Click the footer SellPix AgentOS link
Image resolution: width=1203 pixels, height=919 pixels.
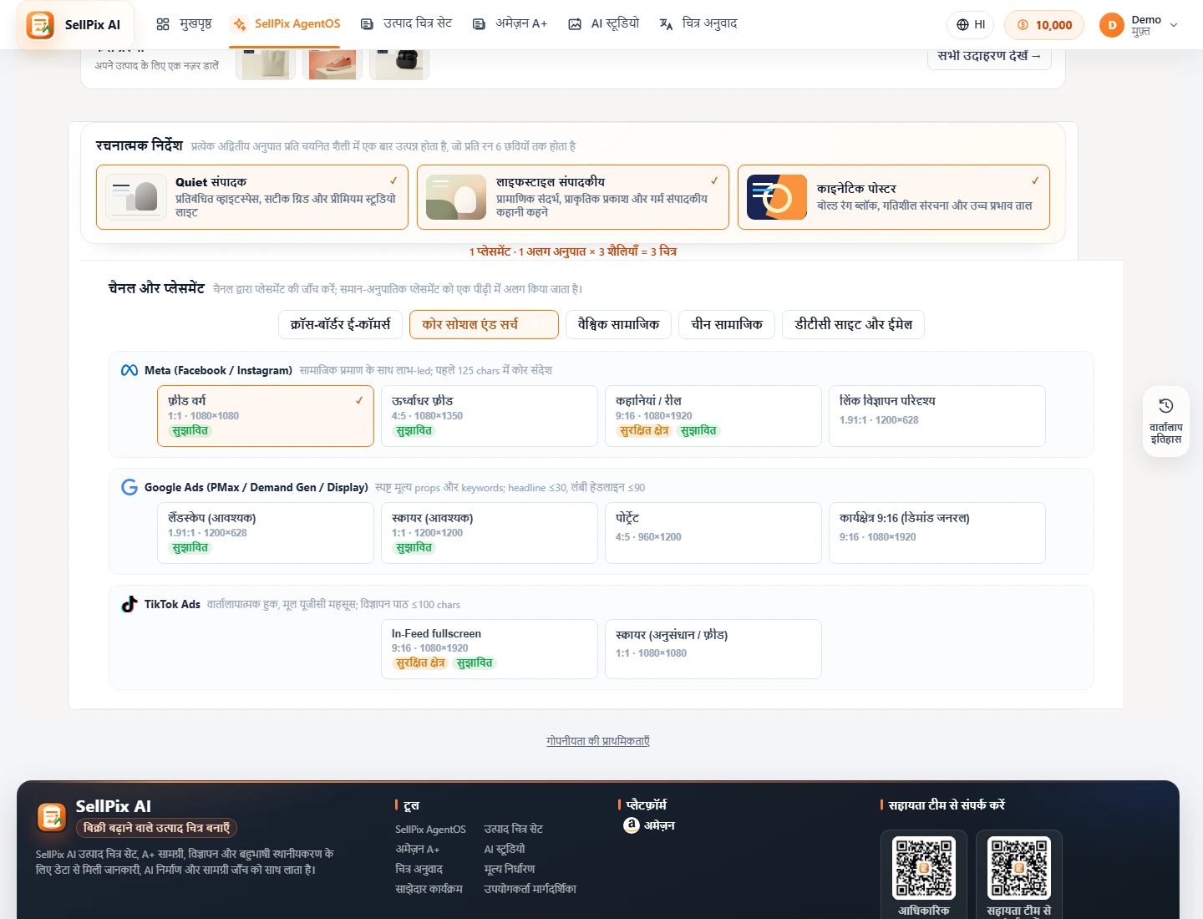pyautogui.click(x=430, y=829)
